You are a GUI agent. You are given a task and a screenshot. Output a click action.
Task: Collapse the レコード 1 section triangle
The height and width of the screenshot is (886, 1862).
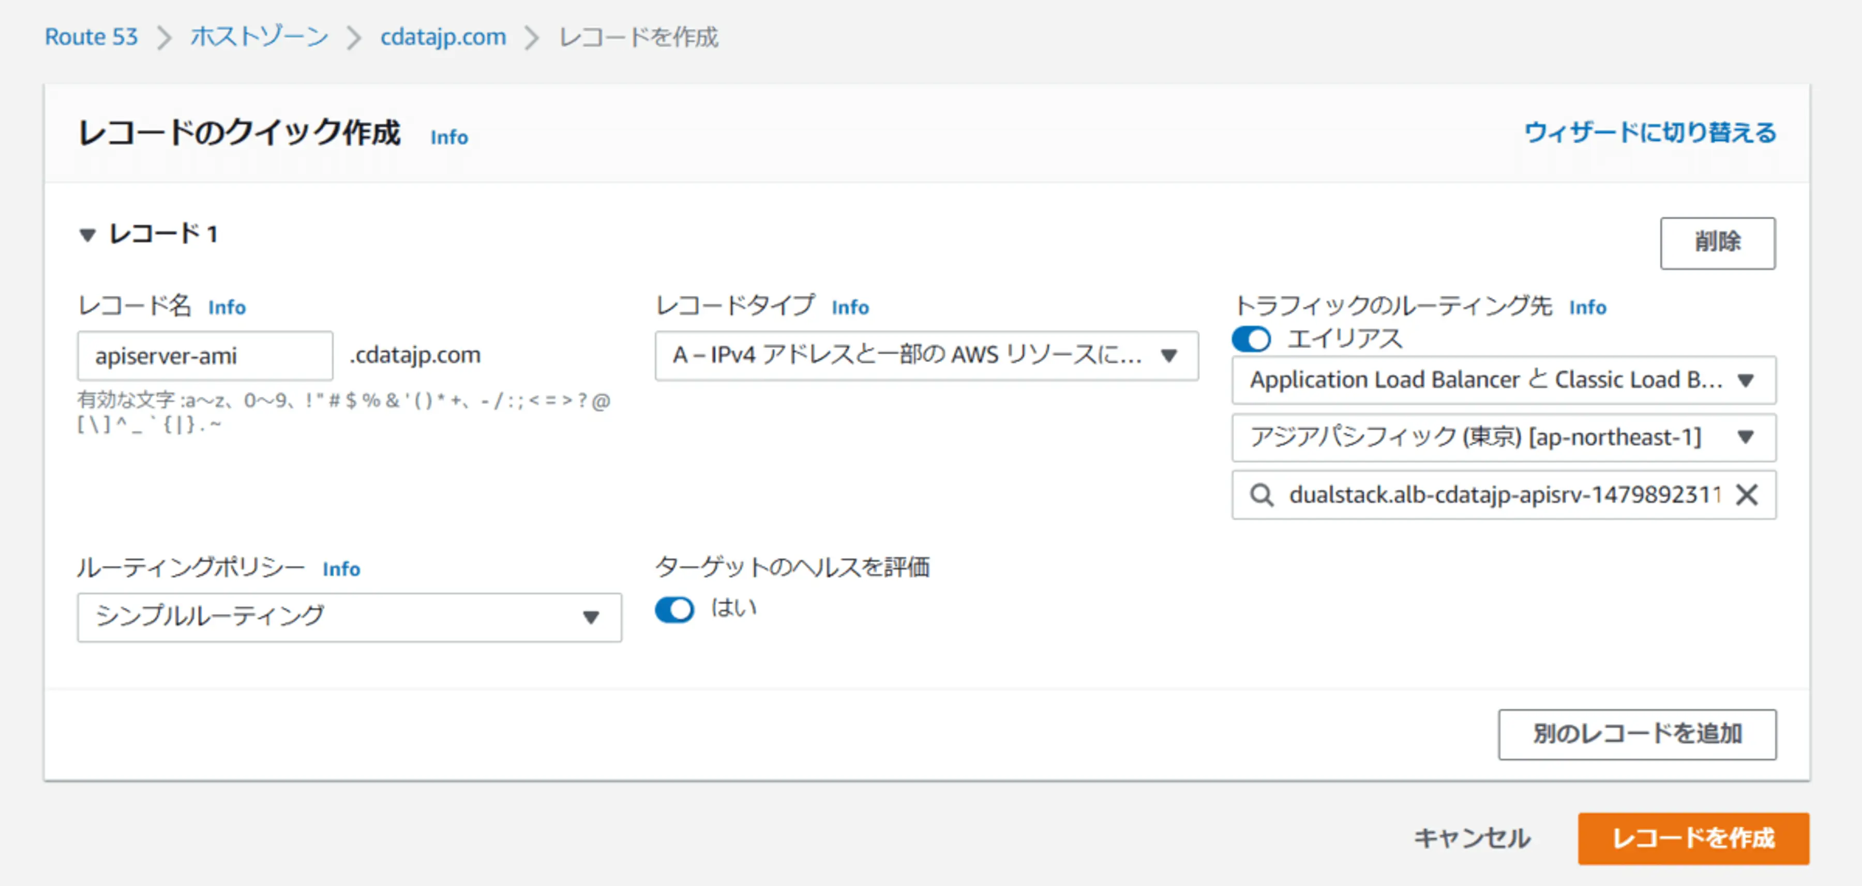pyautogui.click(x=87, y=235)
